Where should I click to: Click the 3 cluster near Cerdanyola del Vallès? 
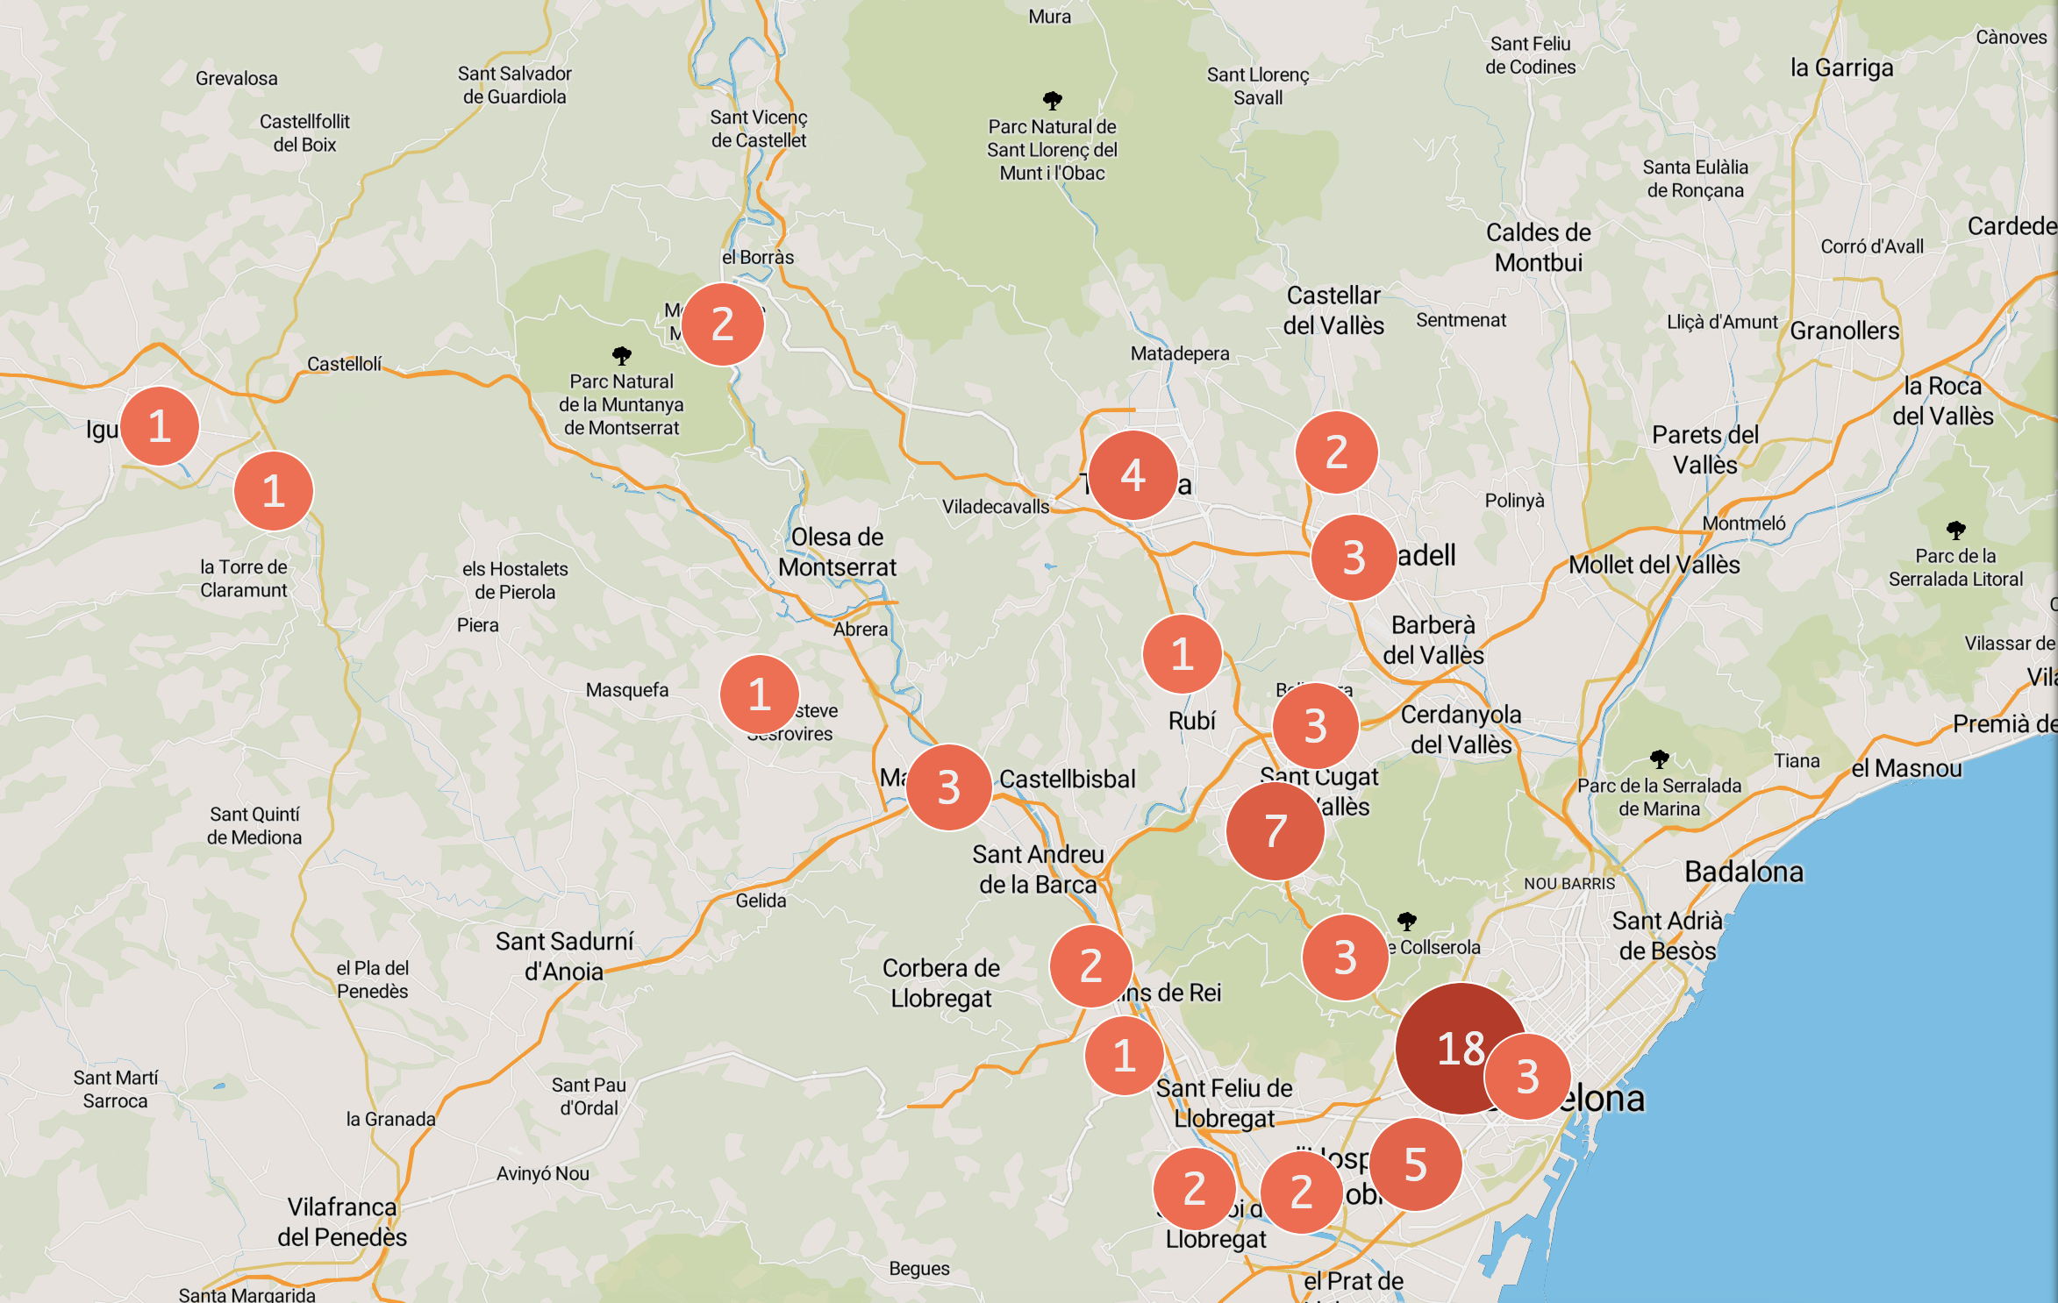pyautogui.click(x=1315, y=726)
